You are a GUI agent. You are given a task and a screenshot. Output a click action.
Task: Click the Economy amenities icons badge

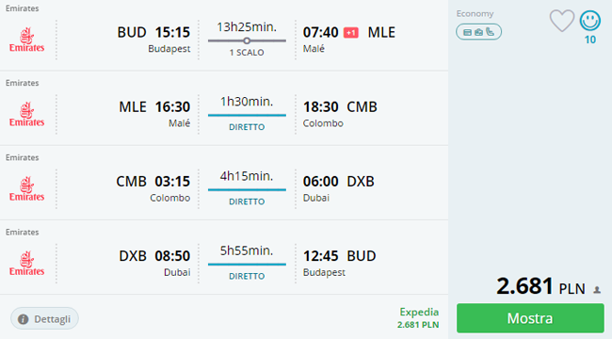click(x=478, y=32)
